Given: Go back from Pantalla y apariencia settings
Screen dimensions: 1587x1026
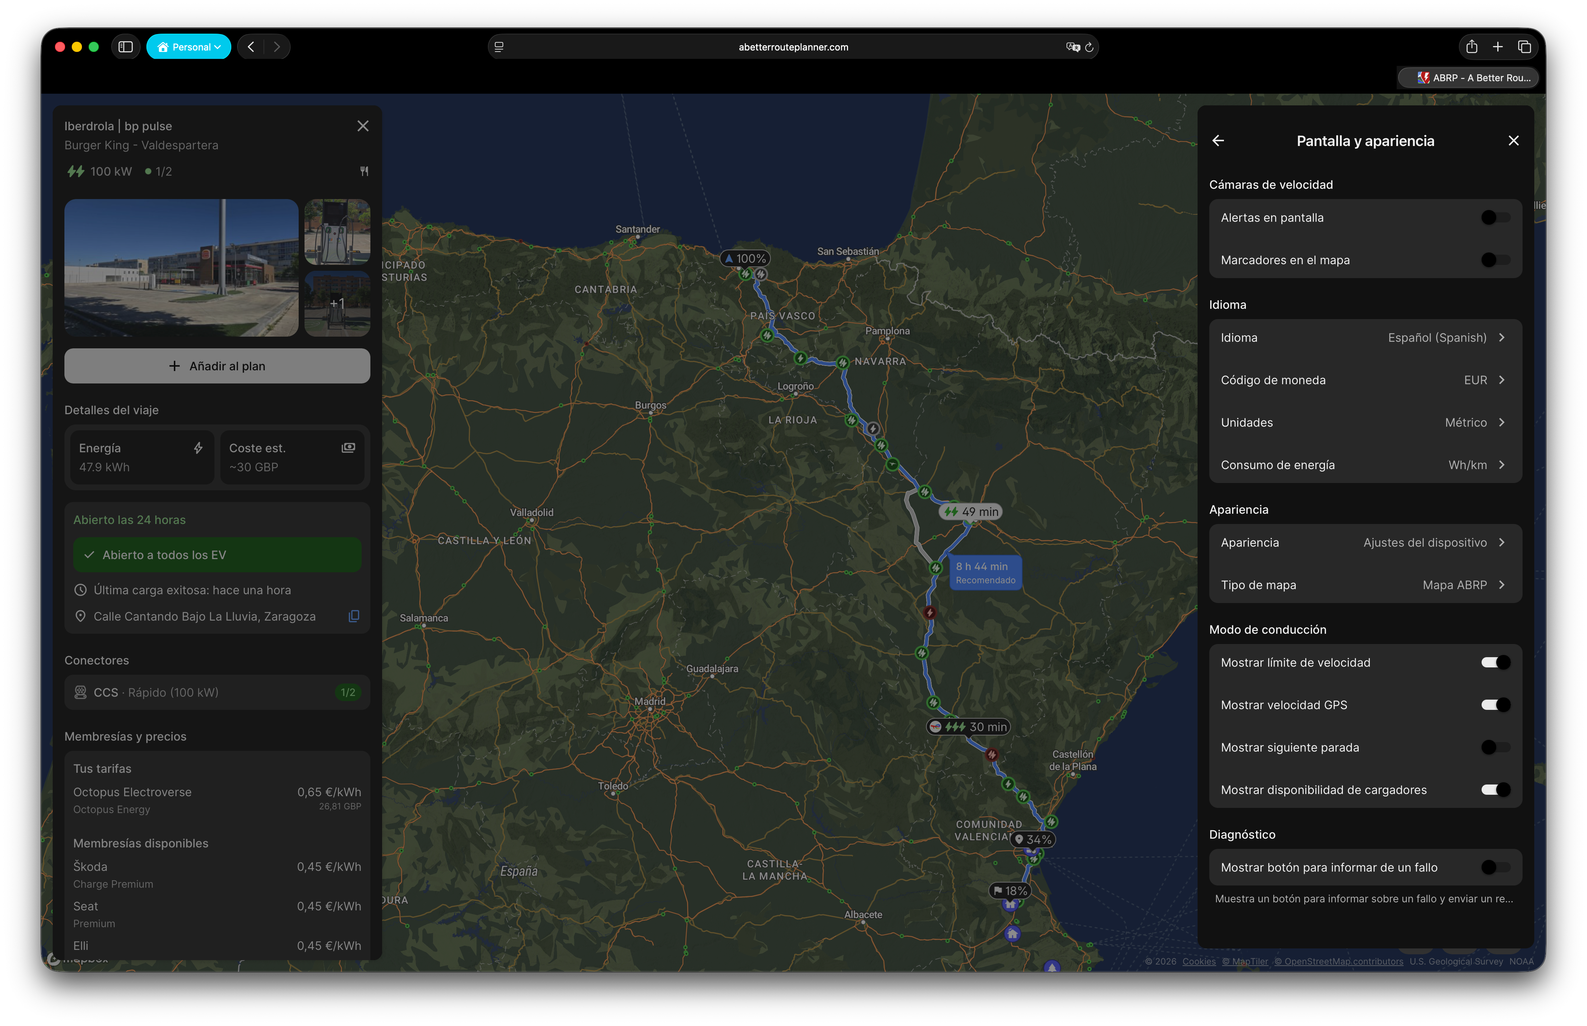Looking at the screenshot, I should click(x=1218, y=141).
